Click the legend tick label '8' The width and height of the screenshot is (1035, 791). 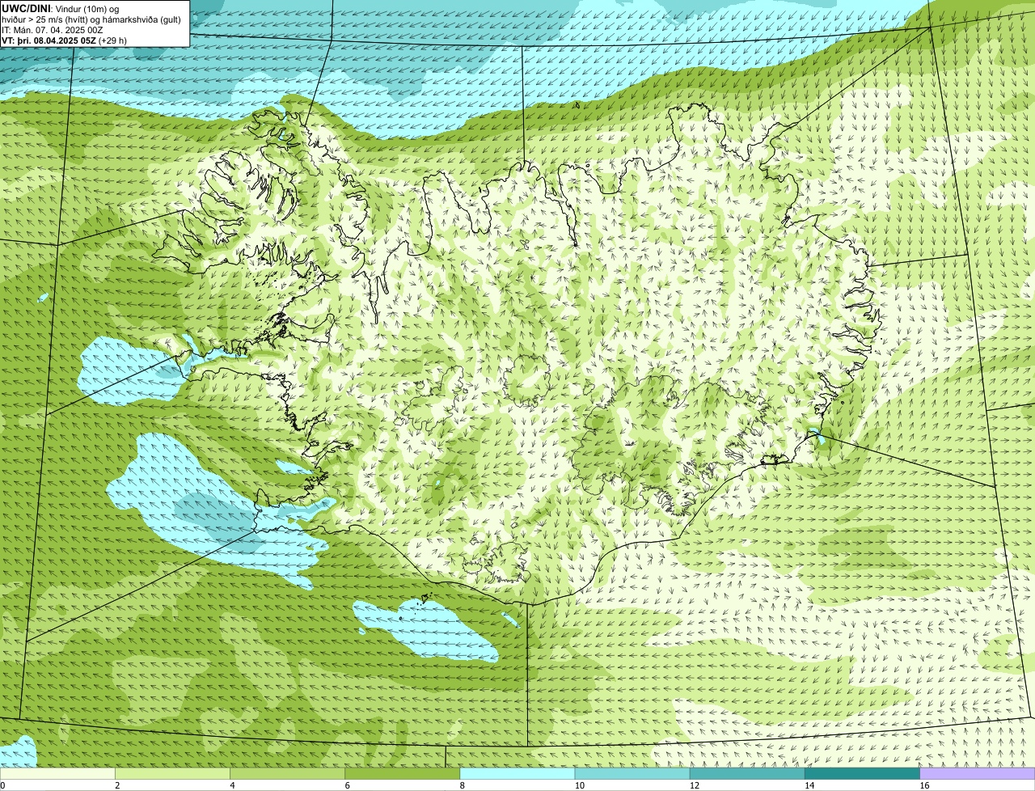point(463,785)
